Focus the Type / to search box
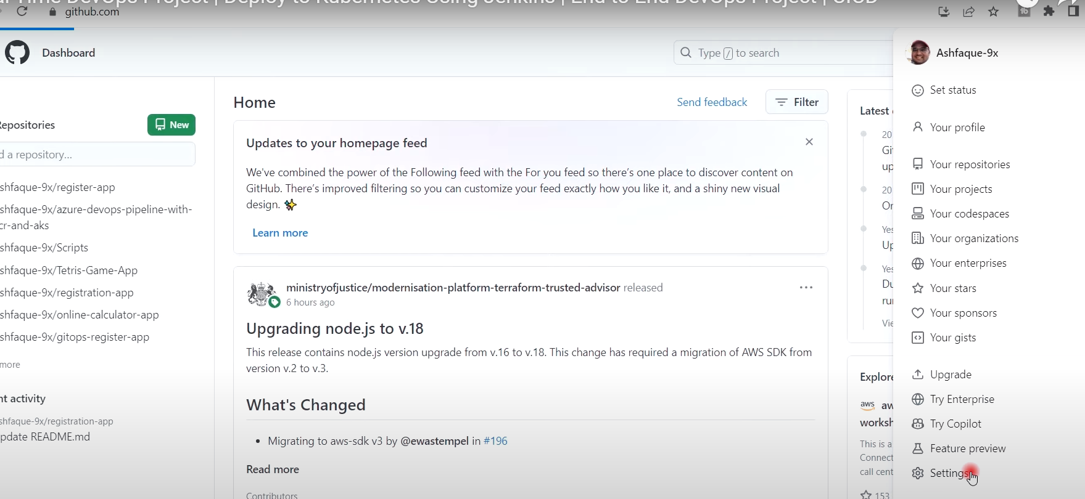The width and height of the screenshot is (1085, 499). point(783,53)
